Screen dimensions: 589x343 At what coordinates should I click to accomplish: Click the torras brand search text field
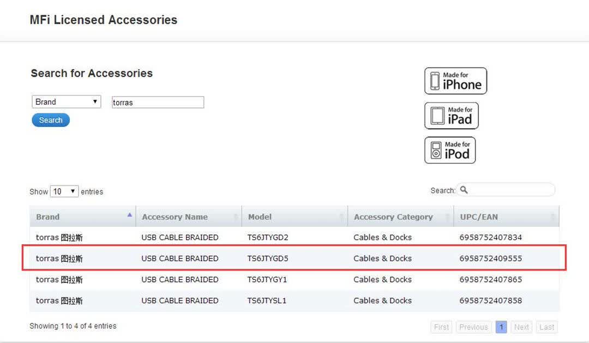click(158, 102)
